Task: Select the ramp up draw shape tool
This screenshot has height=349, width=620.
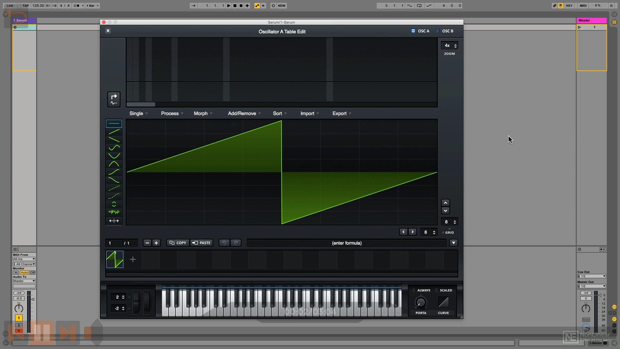Action: [x=114, y=132]
